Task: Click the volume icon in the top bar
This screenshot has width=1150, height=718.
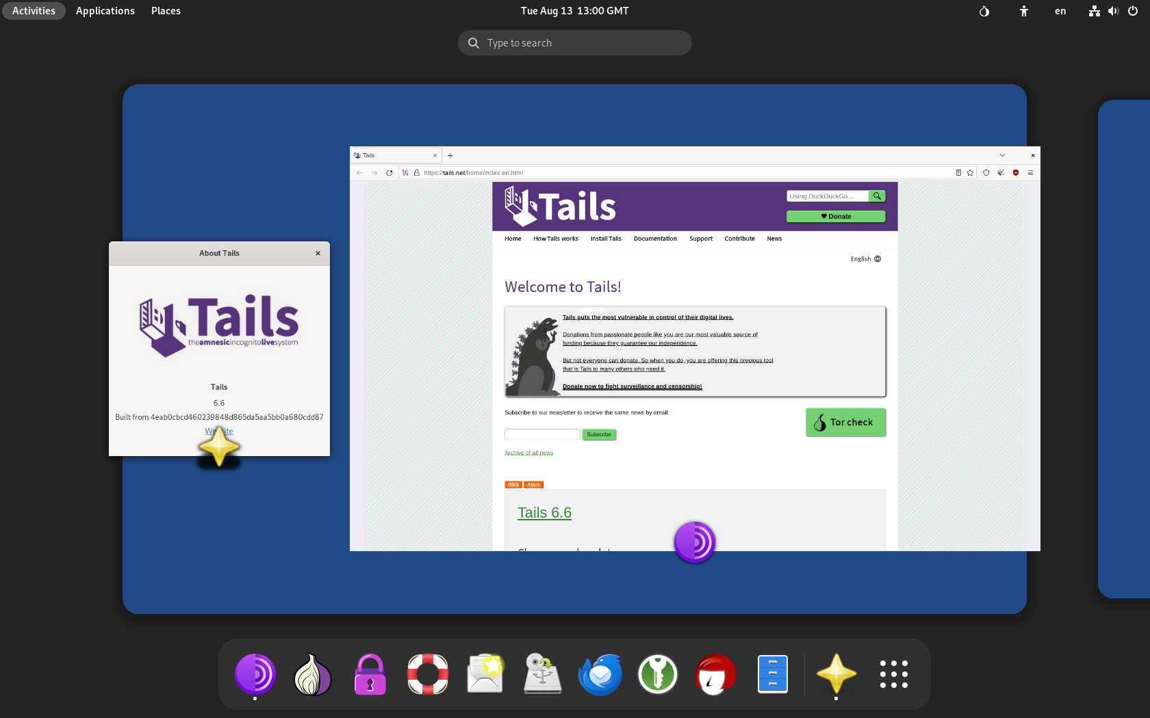Action: coord(1114,11)
